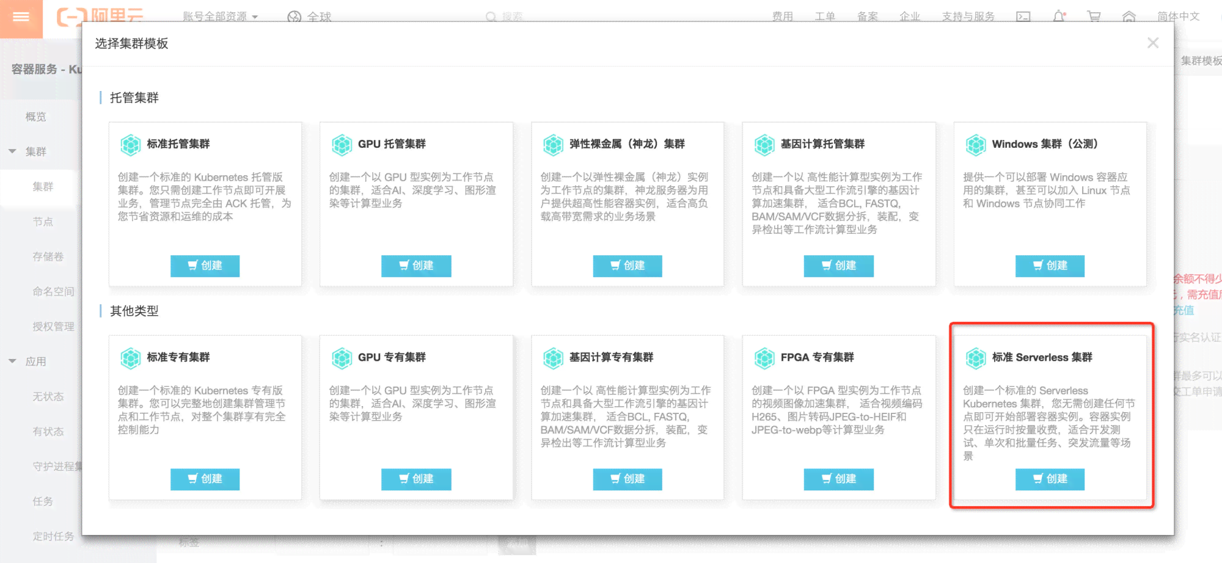The image size is (1222, 563).
Task: Click the 其他类型 section heading
Action: tap(134, 311)
